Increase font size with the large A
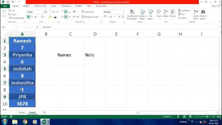This screenshot has height=125, width=222. point(54,12)
